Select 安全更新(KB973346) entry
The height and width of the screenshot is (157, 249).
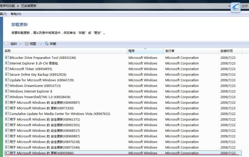click(45, 148)
